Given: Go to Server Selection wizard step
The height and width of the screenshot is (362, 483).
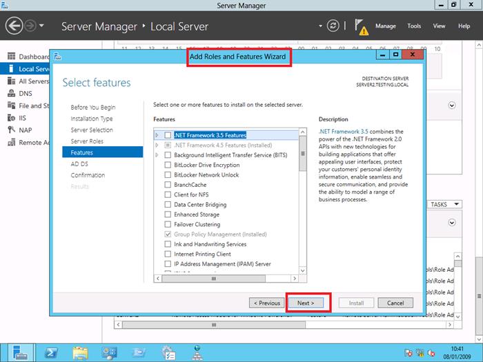Looking at the screenshot, I should [92, 130].
